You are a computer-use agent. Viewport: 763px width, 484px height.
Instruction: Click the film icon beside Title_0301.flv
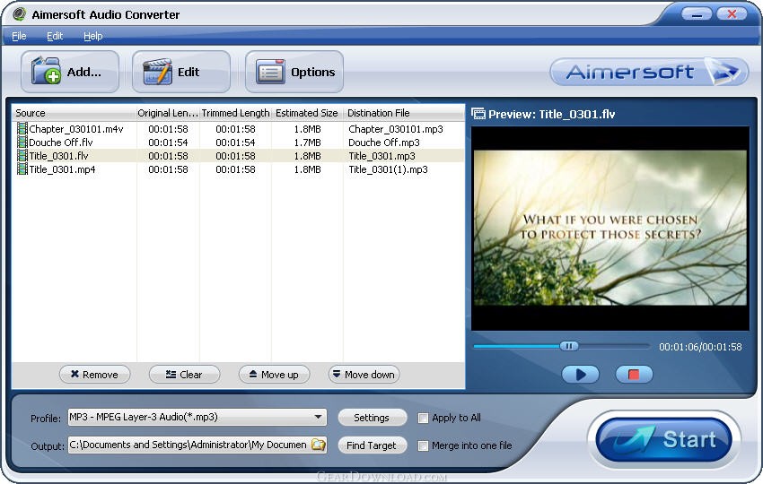click(x=22, y=156)
